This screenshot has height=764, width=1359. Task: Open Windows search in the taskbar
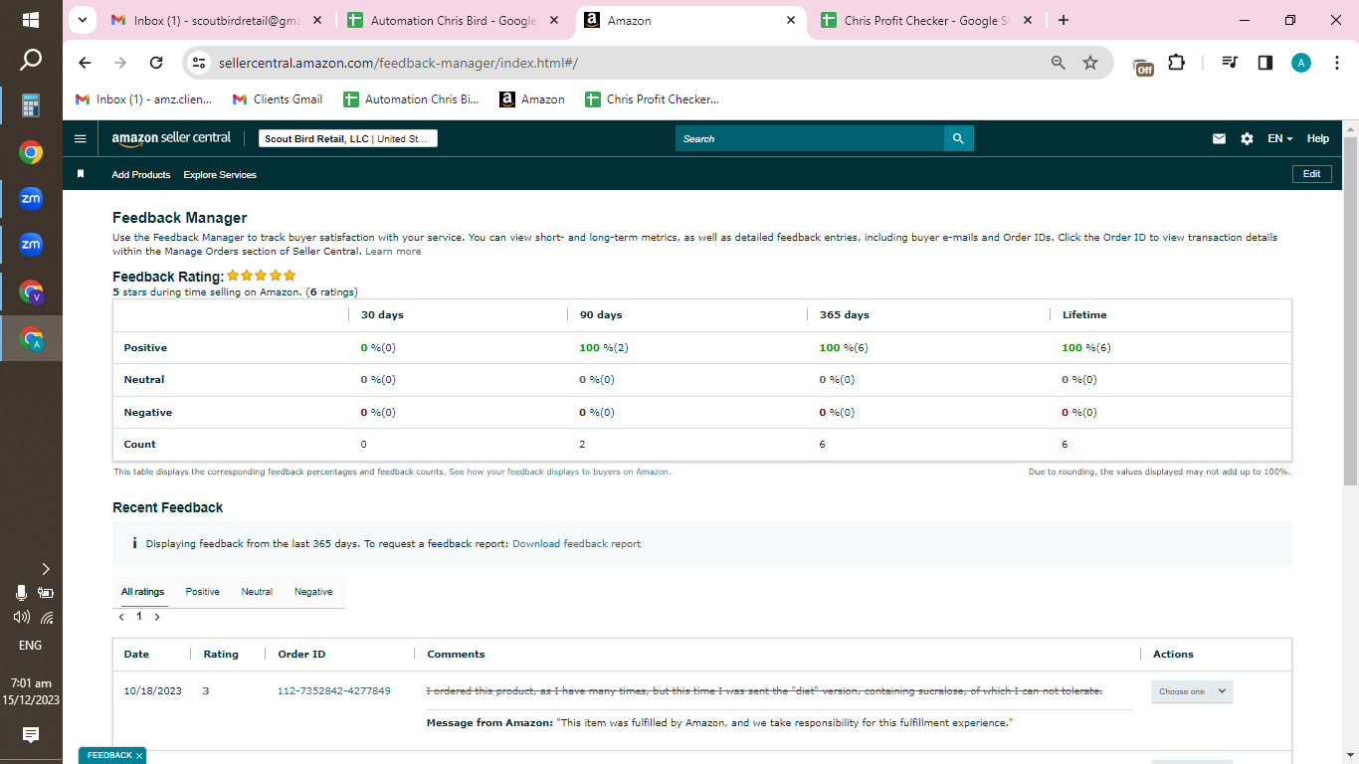(31, 61)
